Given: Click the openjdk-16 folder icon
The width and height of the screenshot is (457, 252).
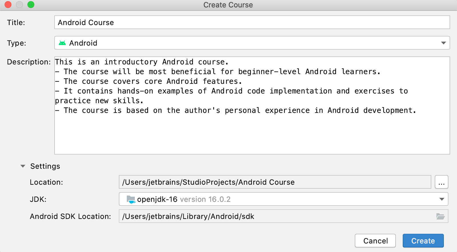Looking at the screenshot, I should click(x=131, y=199).
